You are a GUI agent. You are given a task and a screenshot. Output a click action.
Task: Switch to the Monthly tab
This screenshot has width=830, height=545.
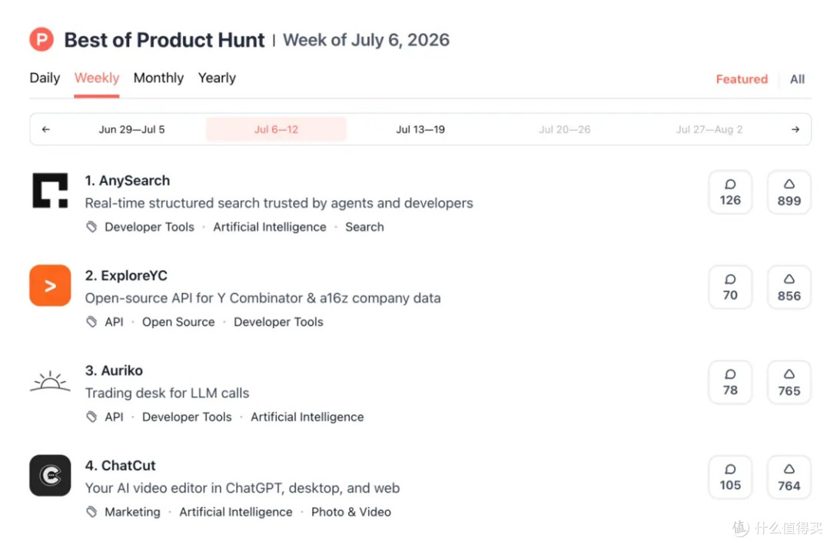[158, 78]
